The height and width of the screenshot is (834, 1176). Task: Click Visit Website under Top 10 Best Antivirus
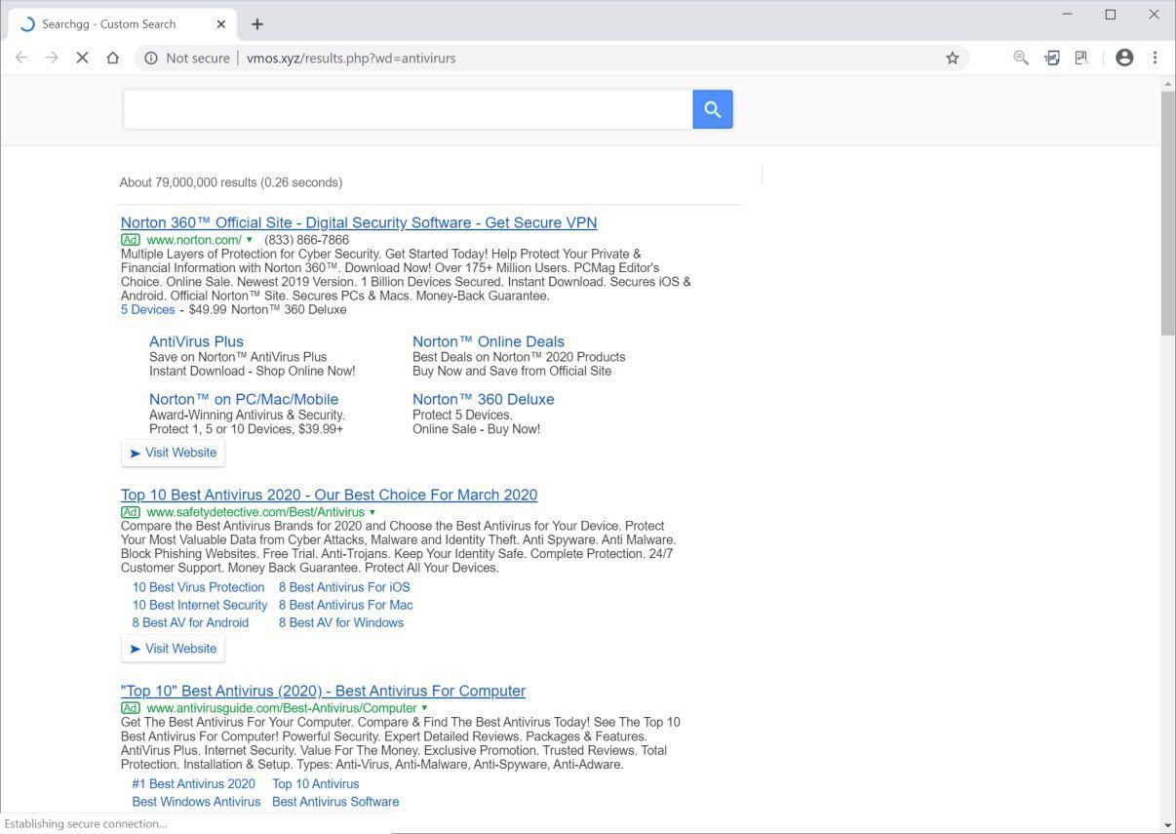tap(173, 648)
